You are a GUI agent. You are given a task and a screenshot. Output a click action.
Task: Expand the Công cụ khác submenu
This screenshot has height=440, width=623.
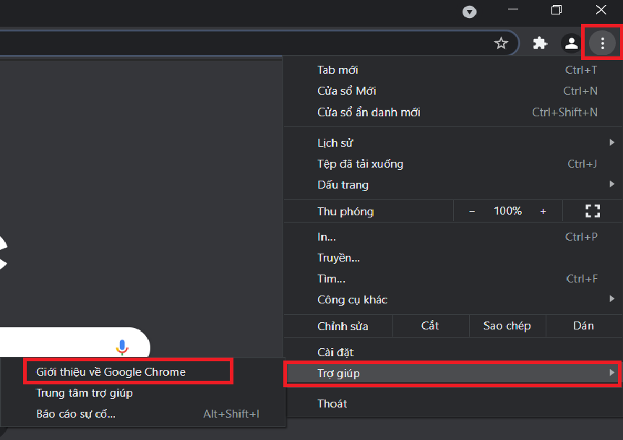click(x=434, y=299)
